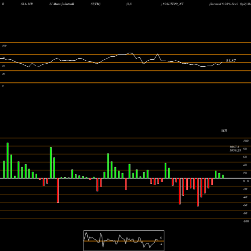This screenshot has height=251, width=251.
Task: Click the end of the RSI line near 51.87
Action: [222, 62]
